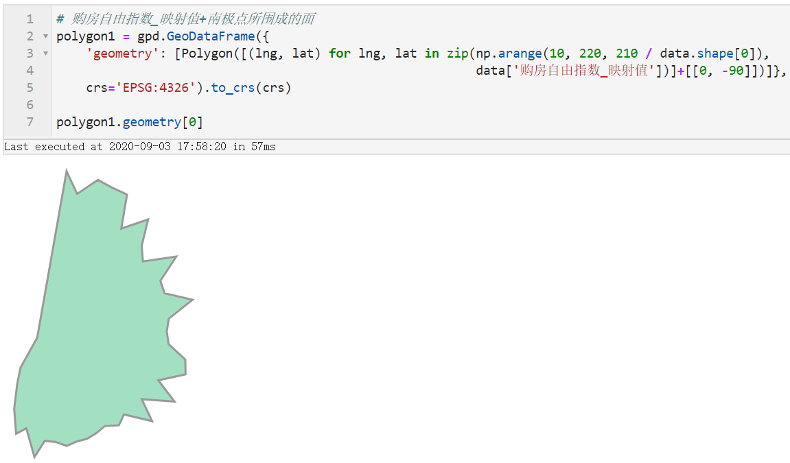Screen dimensions: 790x463
Task: Click 'zip' keyword on line 3
Action: click(458, 54)
